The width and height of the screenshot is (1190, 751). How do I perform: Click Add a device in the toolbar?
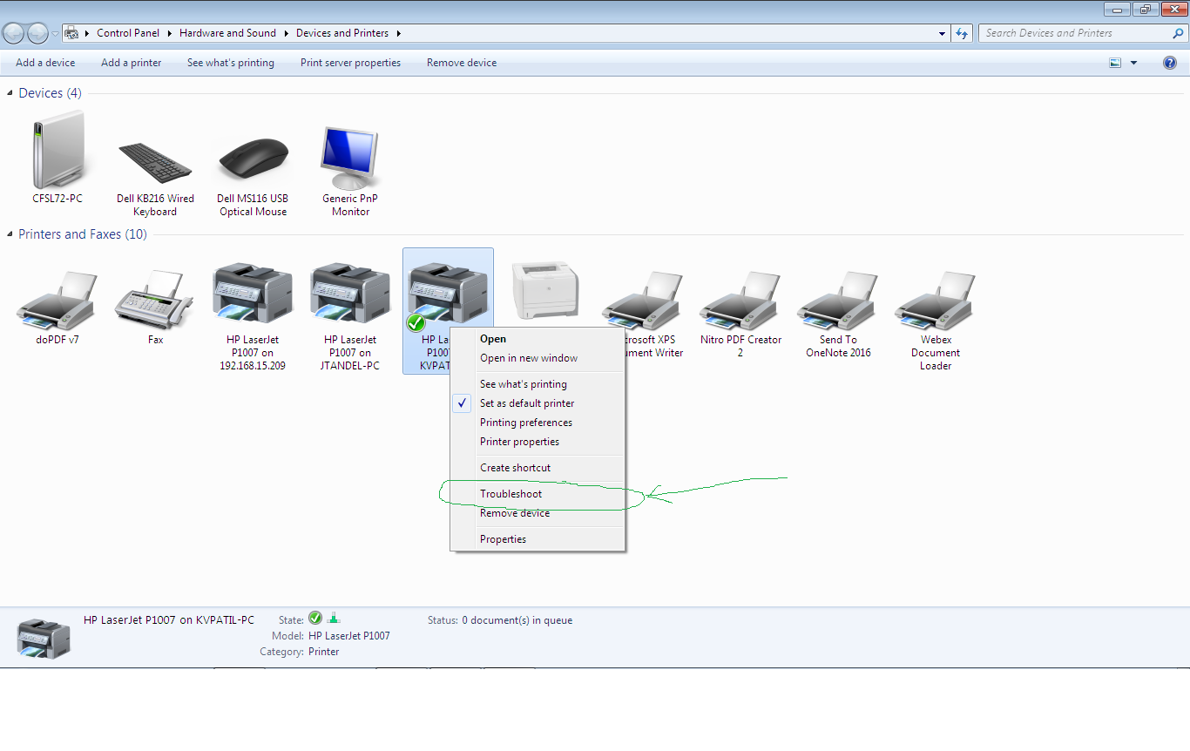coord(45,63)
